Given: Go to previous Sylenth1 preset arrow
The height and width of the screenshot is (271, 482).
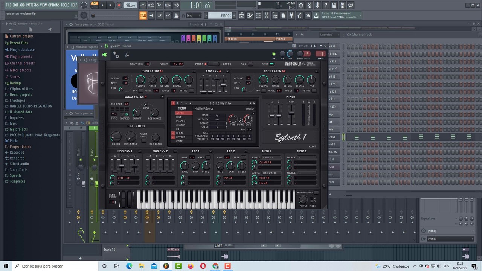Looking at the screenshot, I should point(250,104).
